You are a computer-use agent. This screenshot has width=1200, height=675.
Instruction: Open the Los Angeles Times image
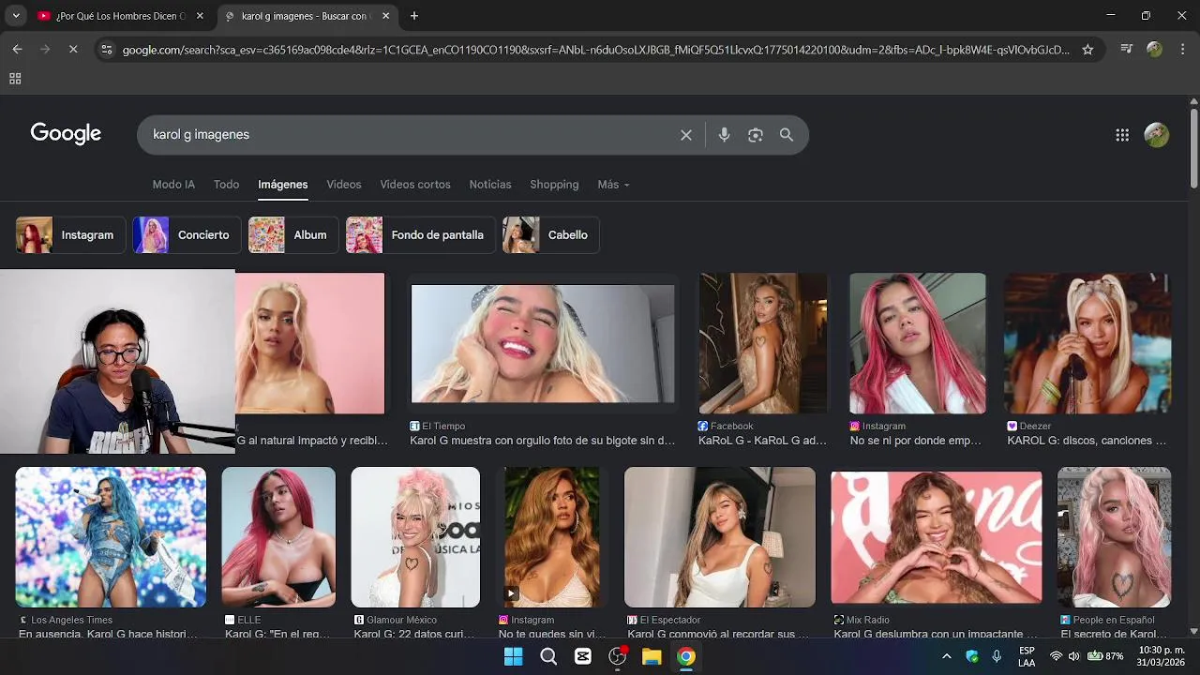pos(111,537)
